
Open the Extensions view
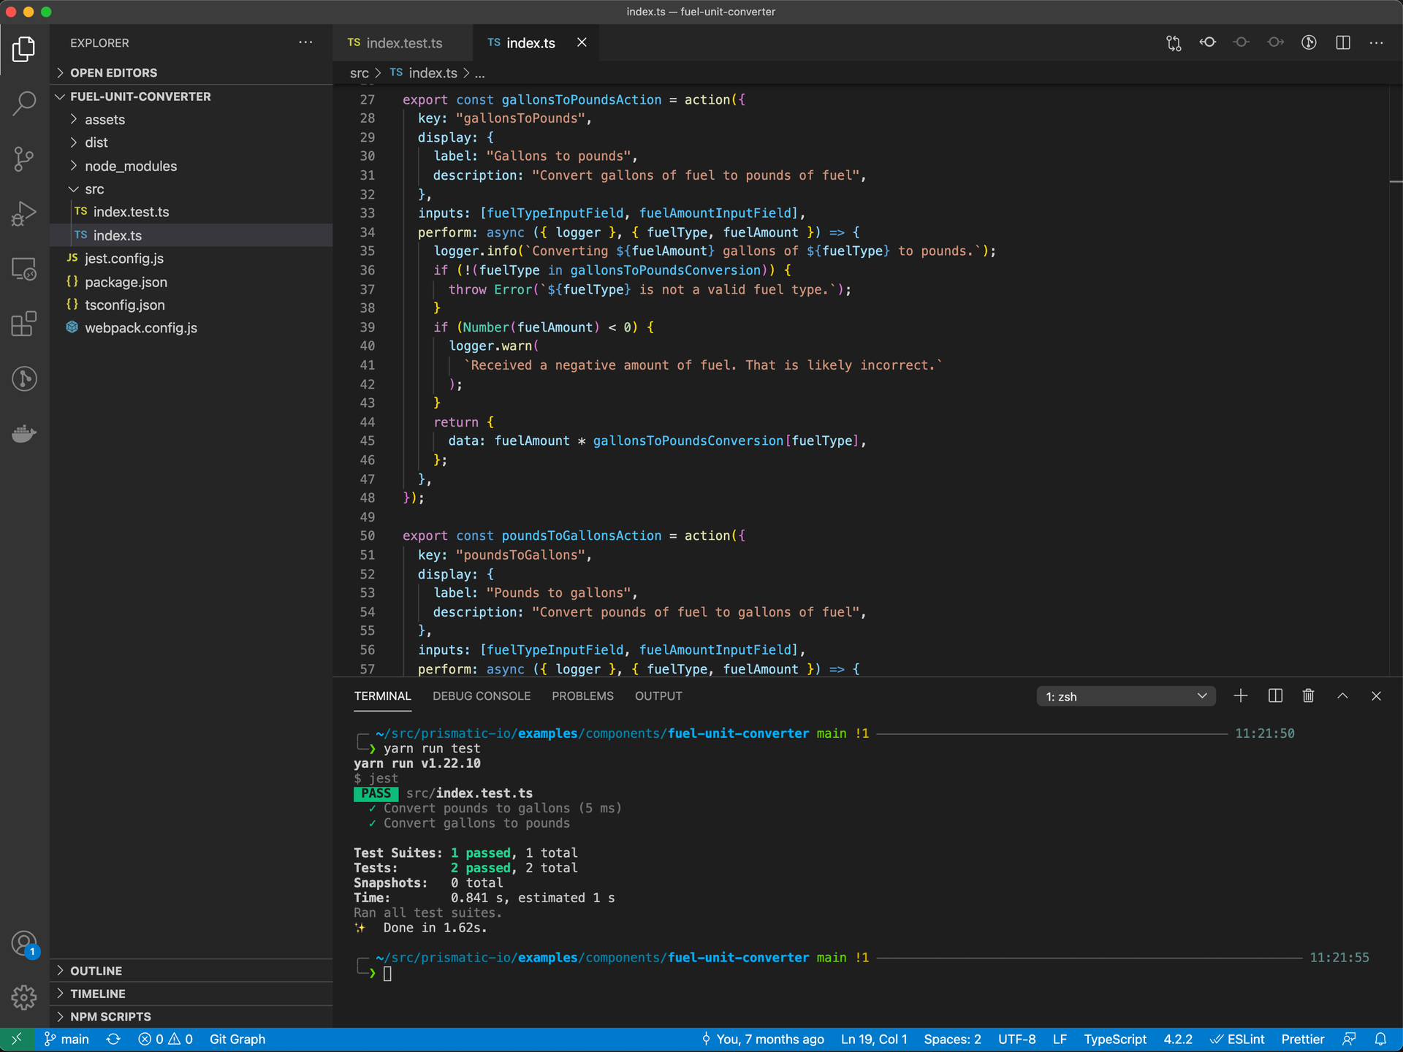(24, 324)
